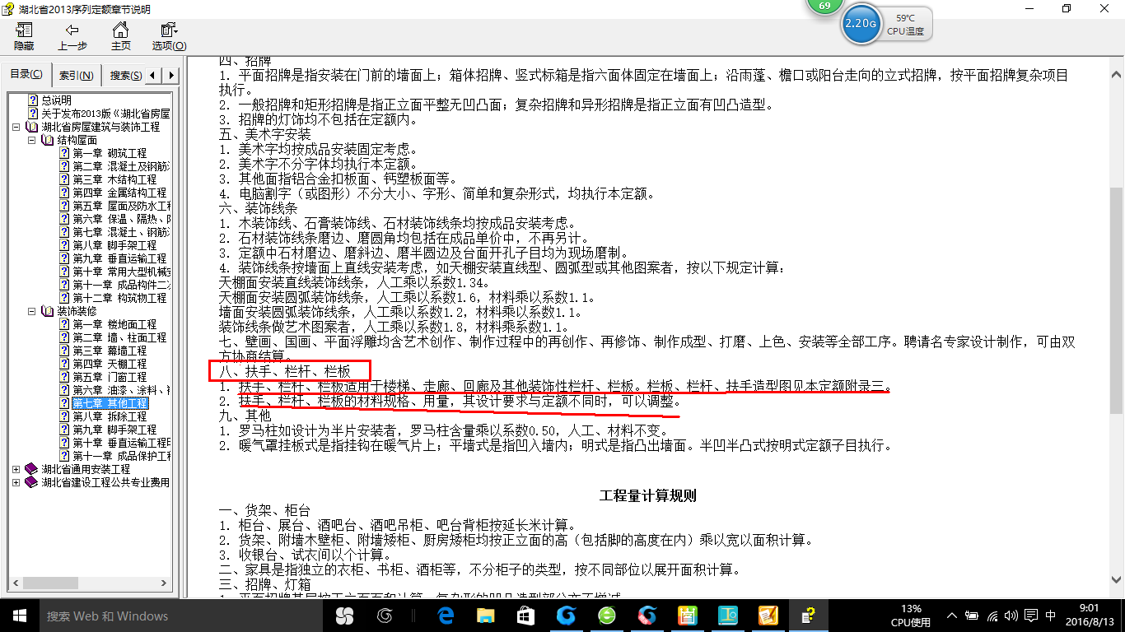Open the network tray icon
Screen dimensions: 1125x632
[992, 616]
